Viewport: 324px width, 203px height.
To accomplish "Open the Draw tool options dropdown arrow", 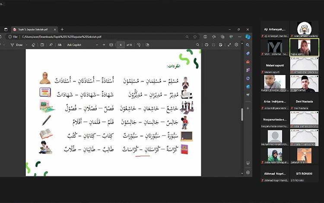I will pyautogui.click(x=26, y=45).
